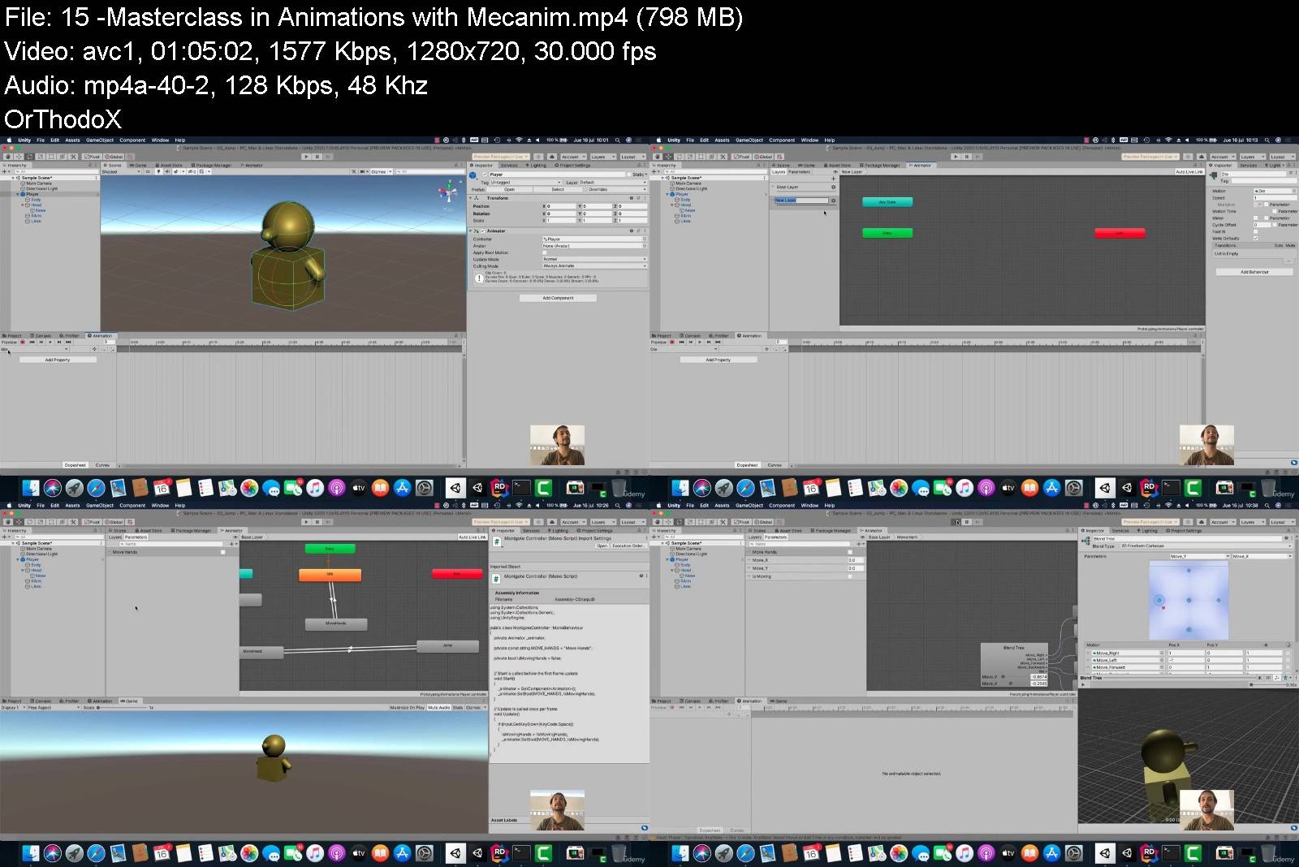Toggle Auto Live Link in top-right Animator

tap(1189, 172)
